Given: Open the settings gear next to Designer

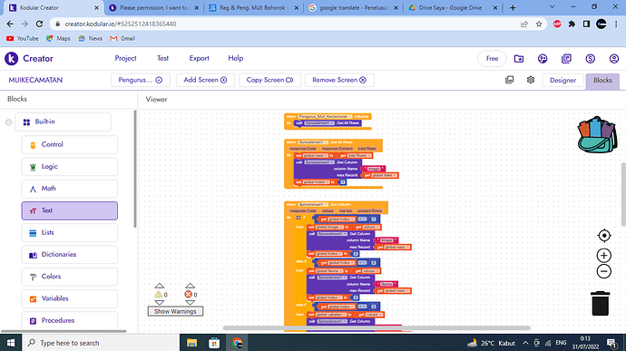Looking at the screenshot, I should [x=530, y=80].
